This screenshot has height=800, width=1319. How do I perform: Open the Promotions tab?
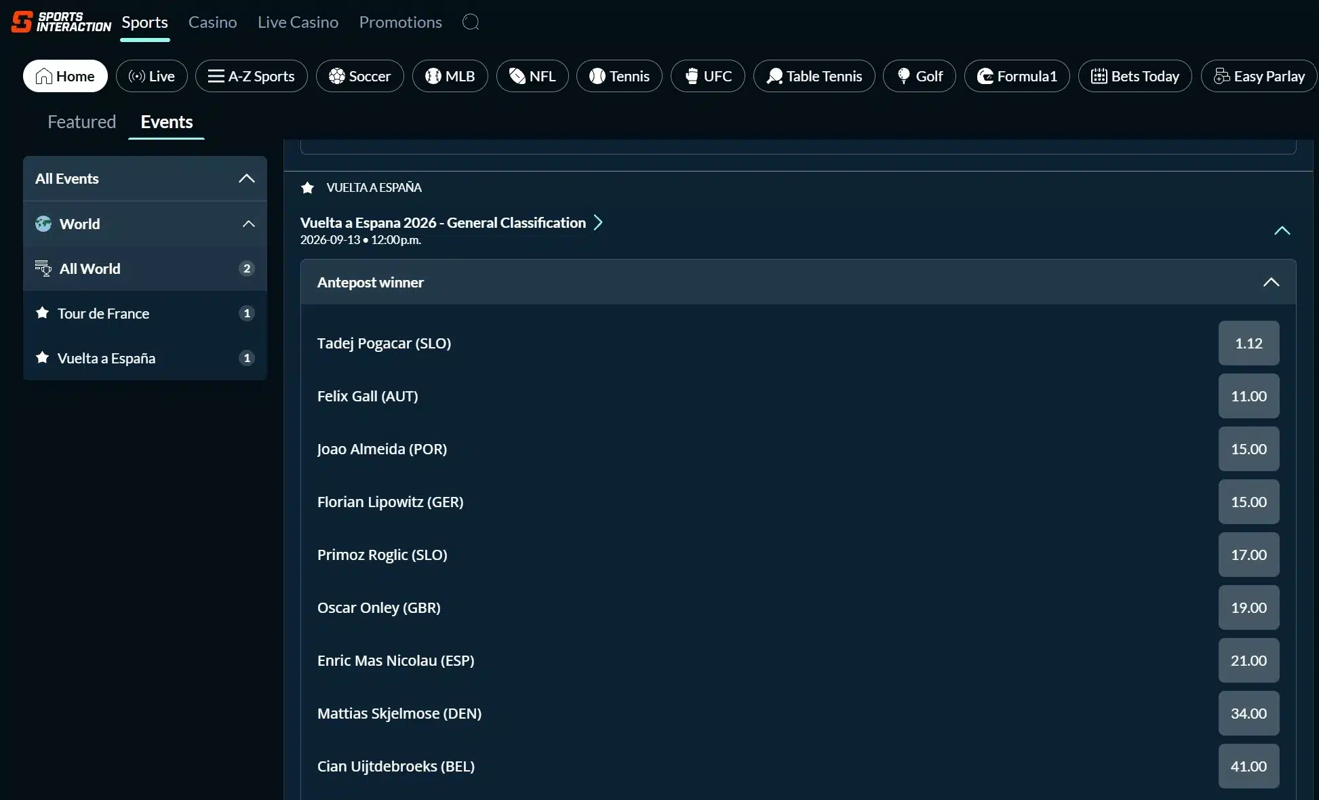pyautogui.click(x=401, y=22)
